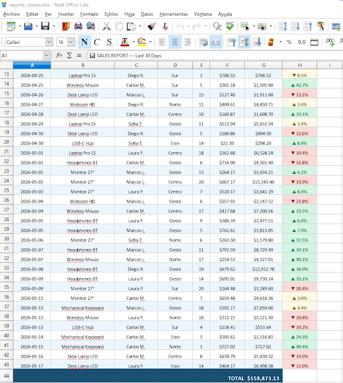
Task: Run the ABC spelling check
Action: point(230,26)
